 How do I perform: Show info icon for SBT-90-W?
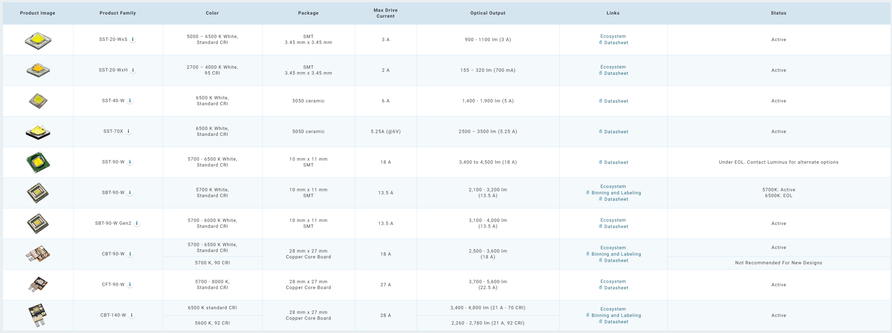pyautogui.click(x=130, y=193)
